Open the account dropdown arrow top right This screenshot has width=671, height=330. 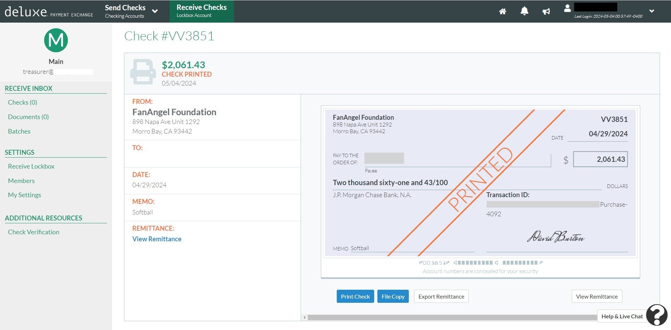click(x=651, y=11)
